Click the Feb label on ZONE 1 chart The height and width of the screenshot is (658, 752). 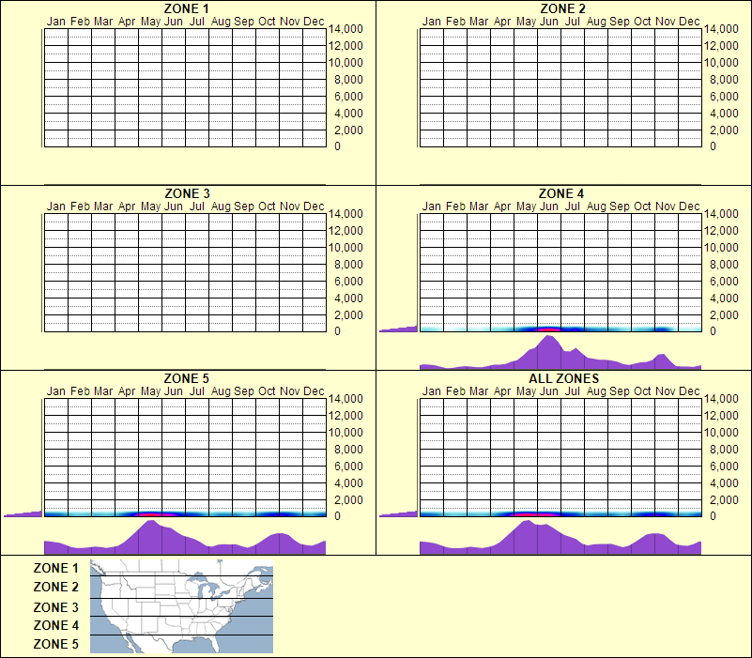[x=80, y=22]
